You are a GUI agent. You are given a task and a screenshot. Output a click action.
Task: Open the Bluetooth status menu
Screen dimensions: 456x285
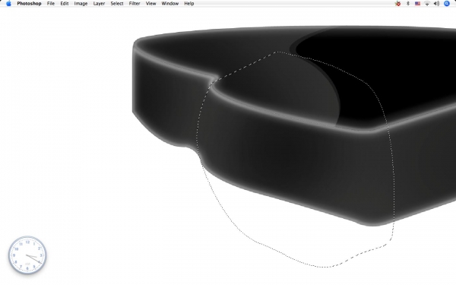click(407, 4)
